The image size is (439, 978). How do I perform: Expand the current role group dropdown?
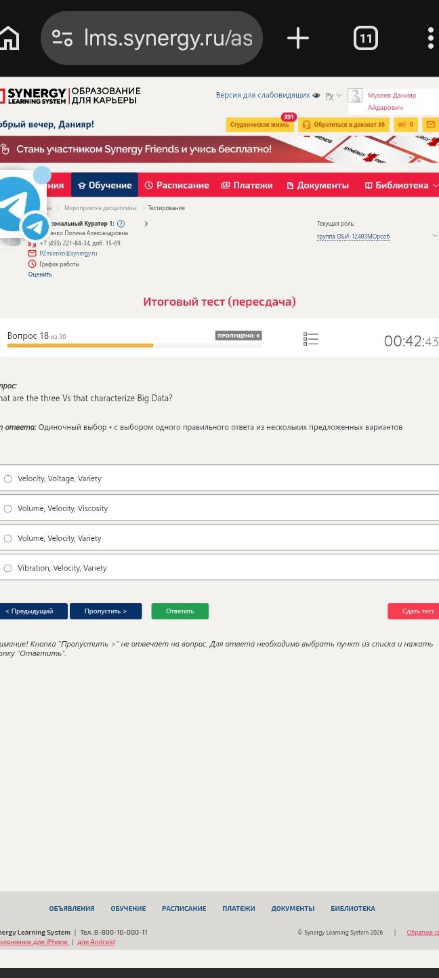click(x=434, y=236)
